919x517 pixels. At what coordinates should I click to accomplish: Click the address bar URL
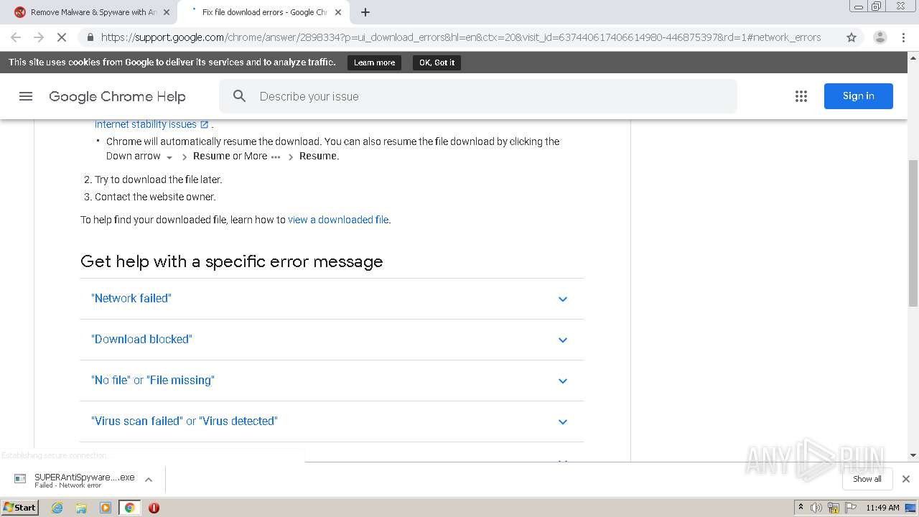[x=460, y=37]
